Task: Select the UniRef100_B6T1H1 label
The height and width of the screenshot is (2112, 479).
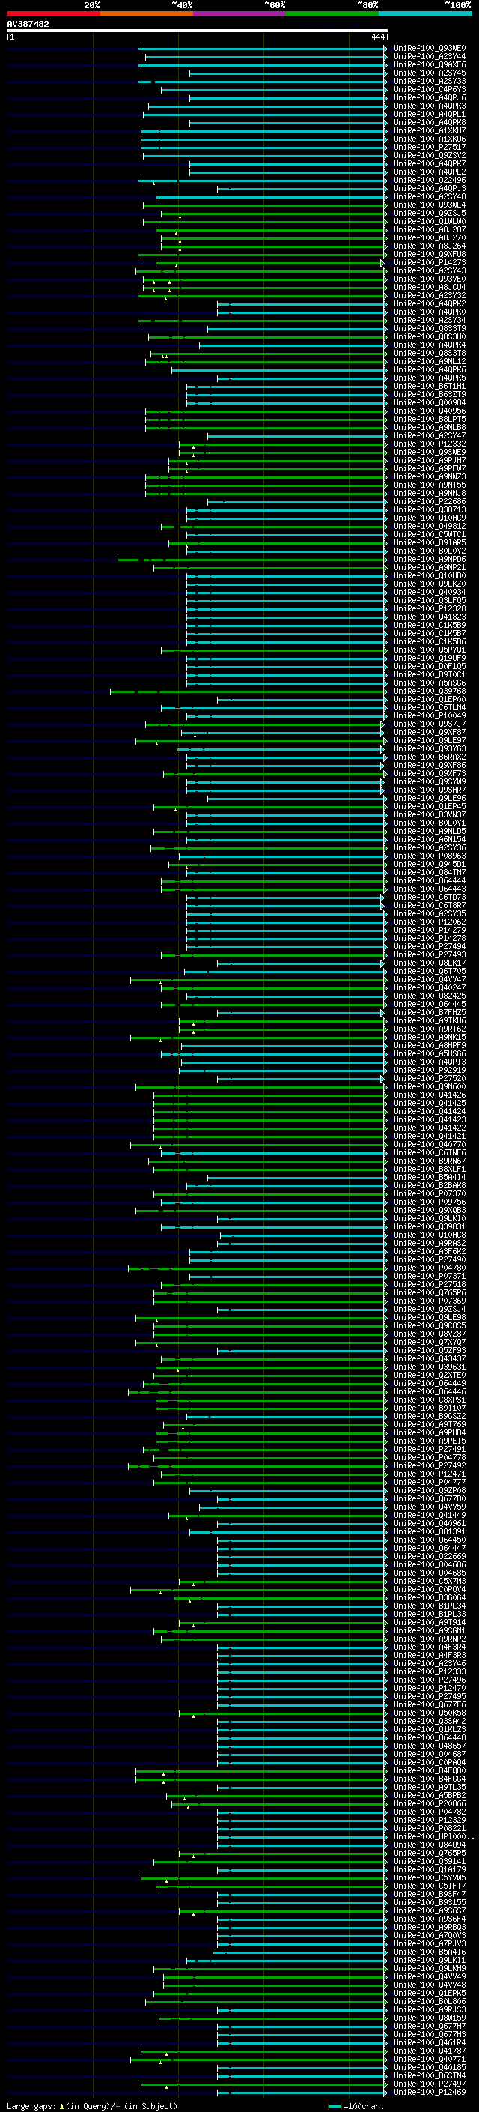Action: point(429,386)
